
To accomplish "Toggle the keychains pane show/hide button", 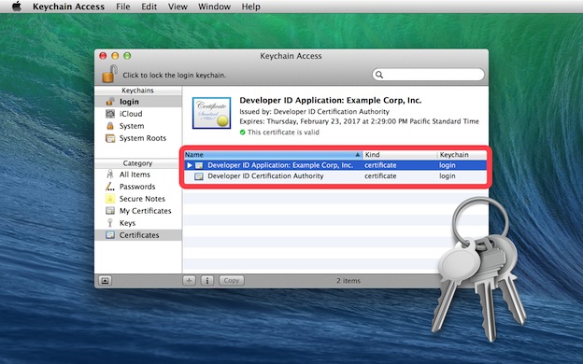I will click(105, 280).
